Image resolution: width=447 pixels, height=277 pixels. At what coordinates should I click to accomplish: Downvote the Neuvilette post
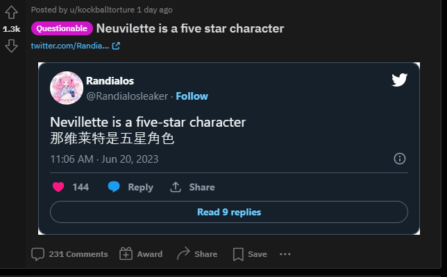11,46
